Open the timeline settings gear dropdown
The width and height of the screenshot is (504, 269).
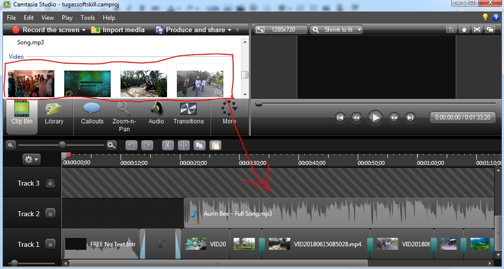[32, 159]
